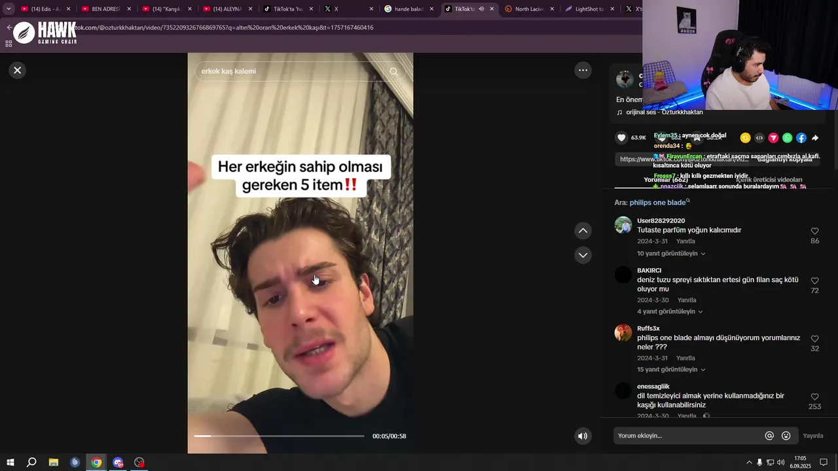Open enessagliik username link

point(653,387)
